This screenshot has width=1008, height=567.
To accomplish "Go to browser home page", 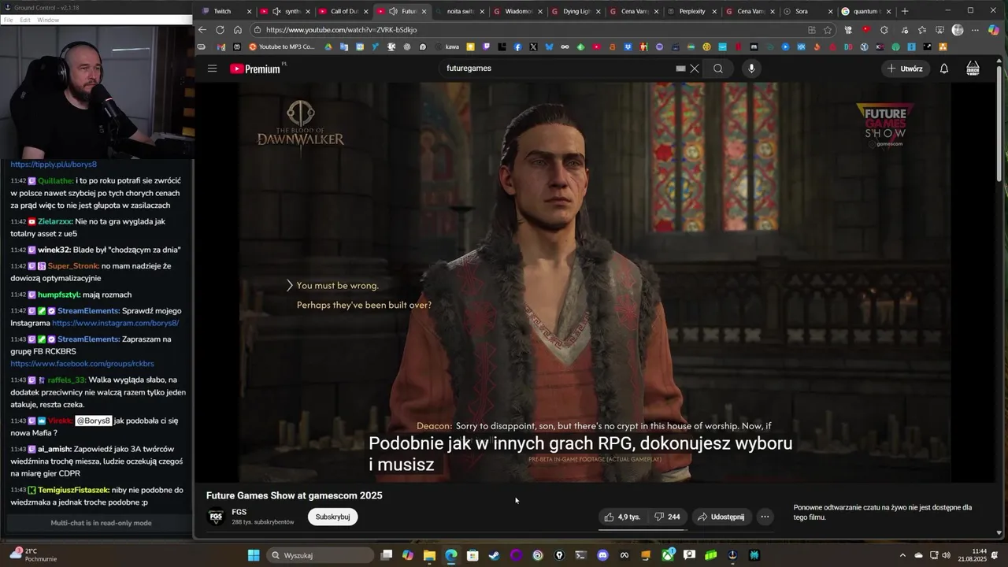I will [237, 30].
